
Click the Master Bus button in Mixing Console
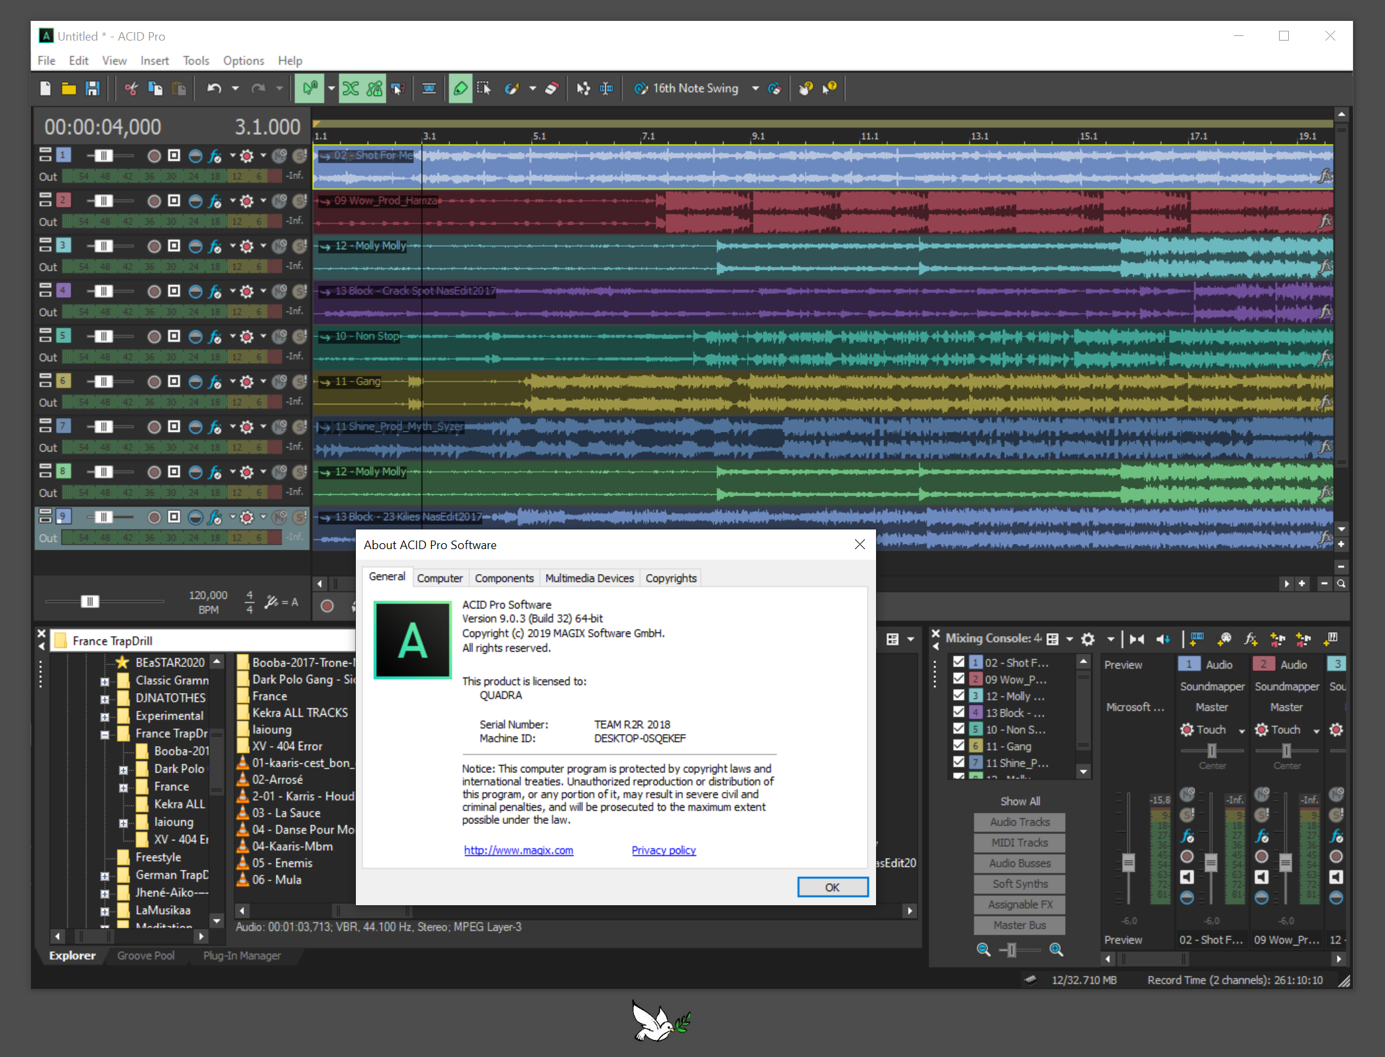(x=1019, y=925)
